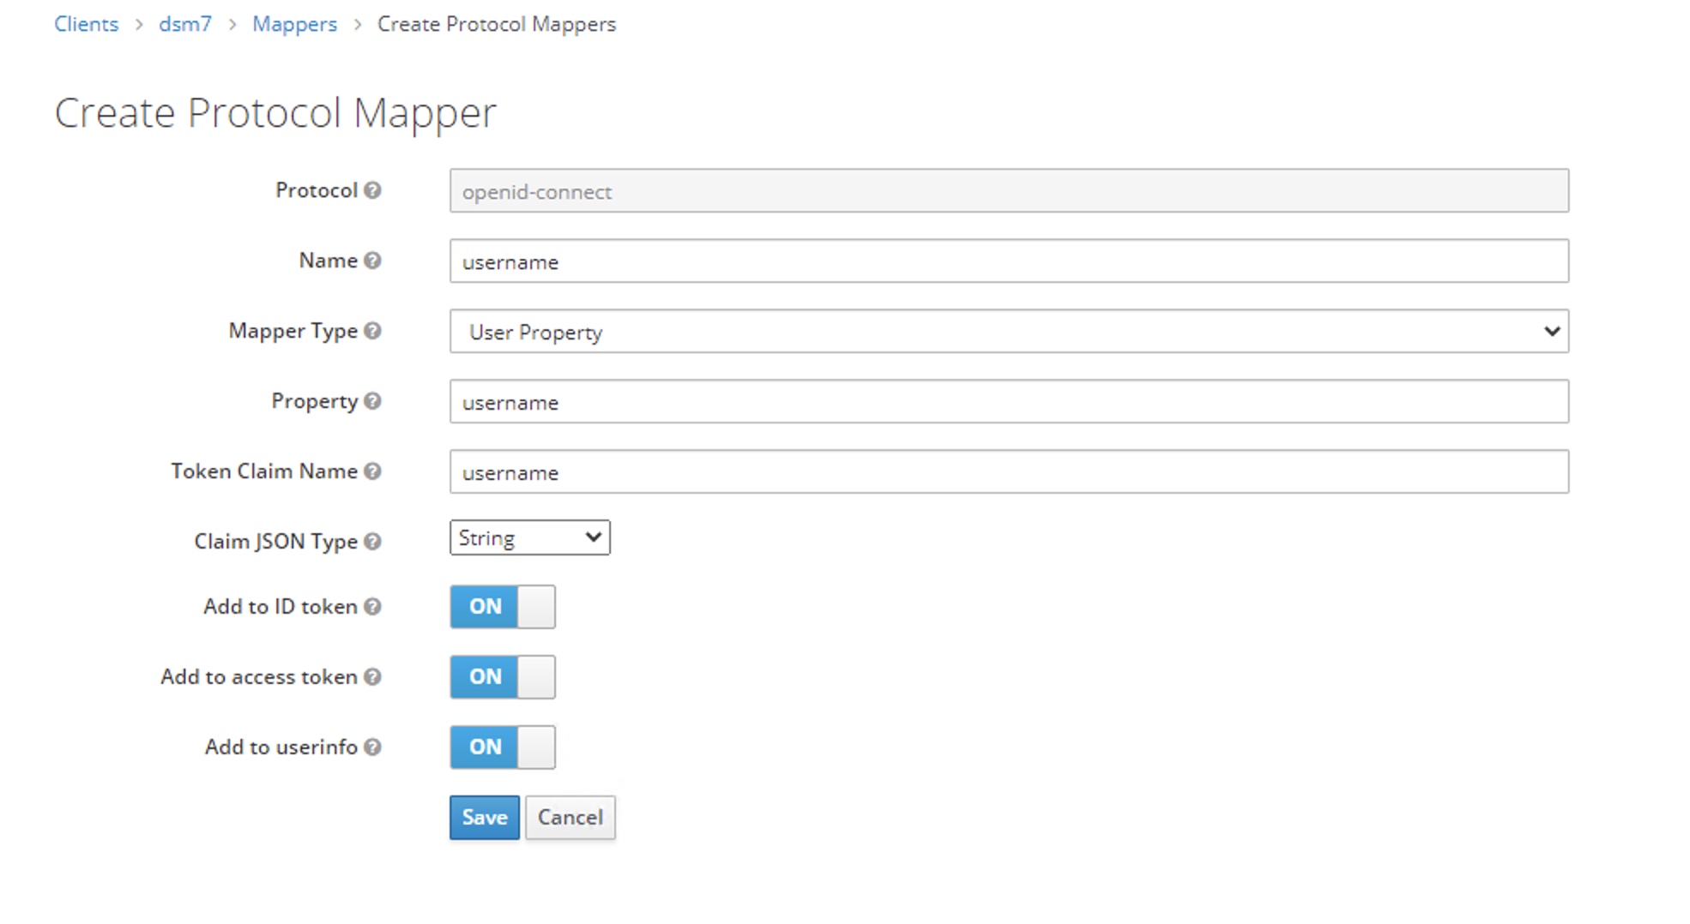Click the help icon beside Mapper Type
The image size is (1690, 924).
click(x=372, y=331)
